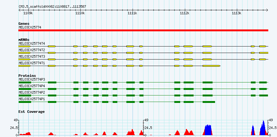277x137 pixels.
Task: Click the 1112k ruler tick label
Action: tap(185, 13)
